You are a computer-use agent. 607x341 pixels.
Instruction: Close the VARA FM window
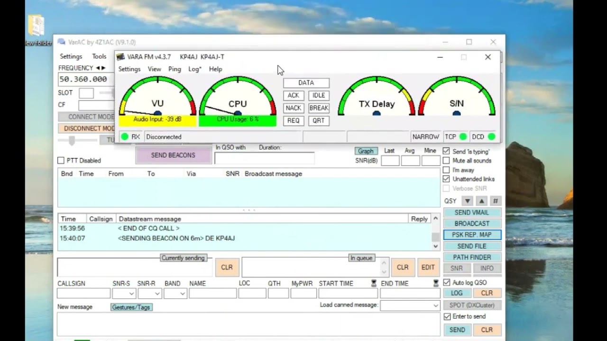pos(488,57)
